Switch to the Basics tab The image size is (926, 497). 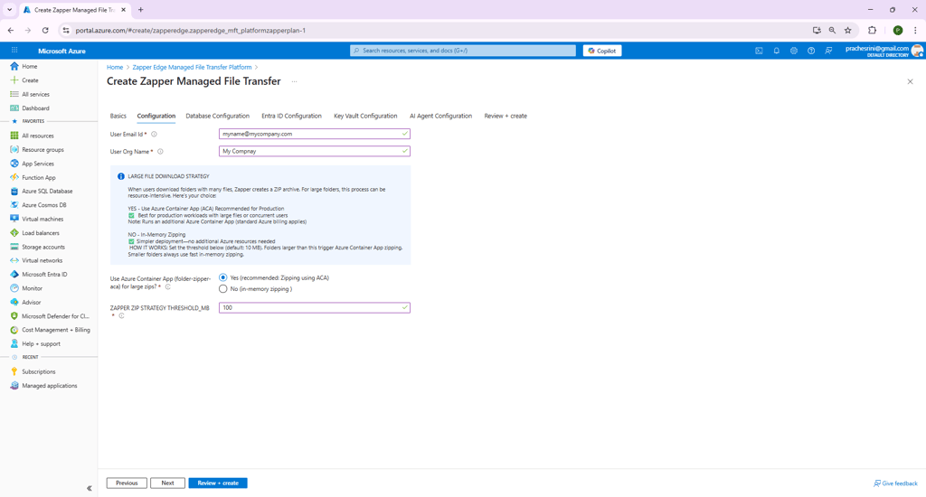118,116
